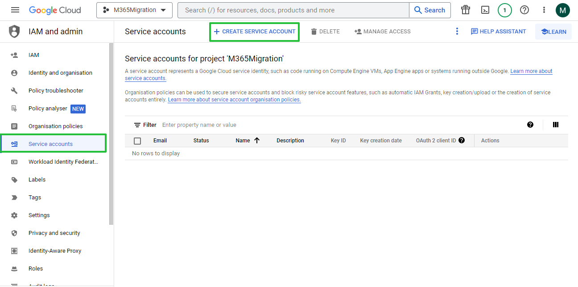This screenshot has width=578, height=287.
Task: Open OAuth 2 client ID help tooltip icon
Action: point(462,140)
